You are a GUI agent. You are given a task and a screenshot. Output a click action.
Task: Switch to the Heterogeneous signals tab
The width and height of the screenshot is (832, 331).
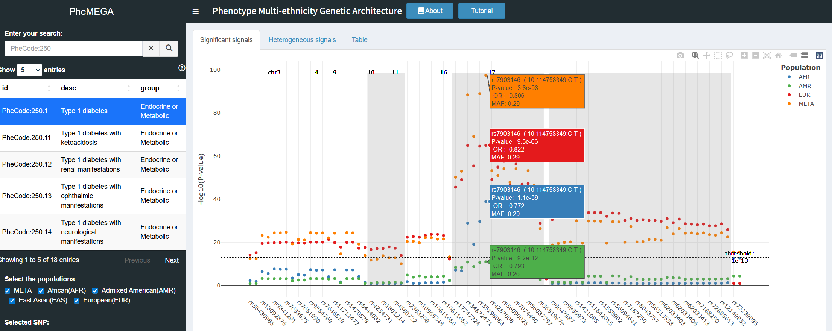[302, 40]
